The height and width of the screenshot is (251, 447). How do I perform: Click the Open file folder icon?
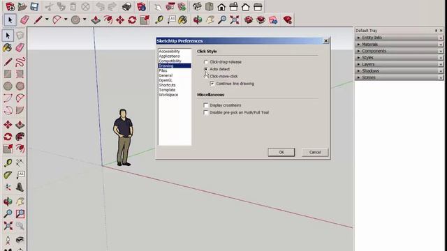click(22, 6)
